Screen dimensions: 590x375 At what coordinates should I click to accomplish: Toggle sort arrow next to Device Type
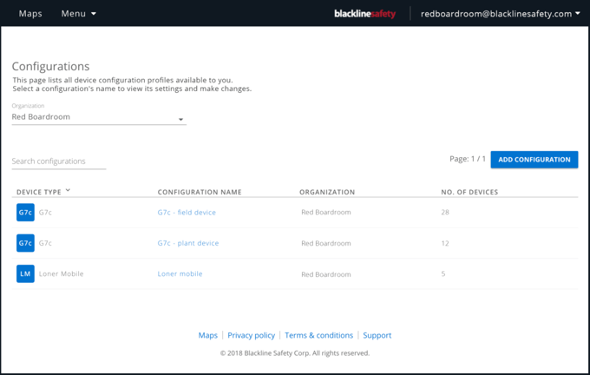pyautogui.click(x=68, y=190)
